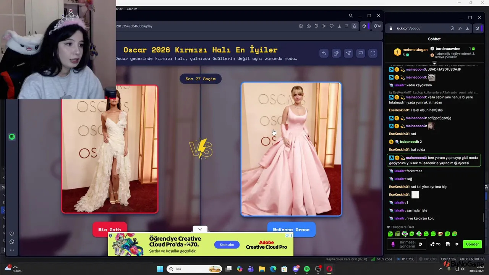
Task: Show hidden tray icons chevron
Action: (x=441, y=269)
